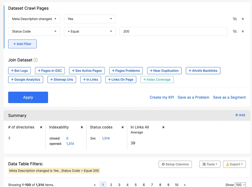The image size is (252, 187).
Task: Jump to page 10 in pagination
Action: (176, 185)
